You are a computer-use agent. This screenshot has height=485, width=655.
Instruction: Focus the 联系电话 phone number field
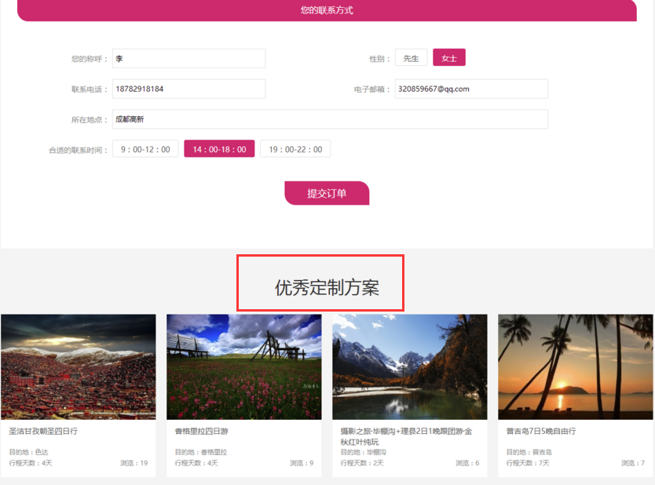[188, 89]
